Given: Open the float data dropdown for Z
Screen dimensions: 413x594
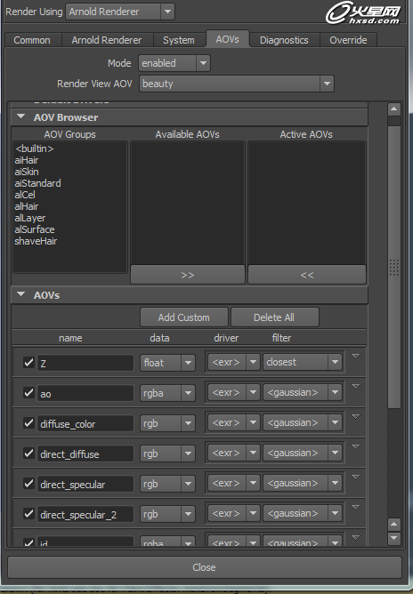Looking at the screenshot, I should point(167,363).
